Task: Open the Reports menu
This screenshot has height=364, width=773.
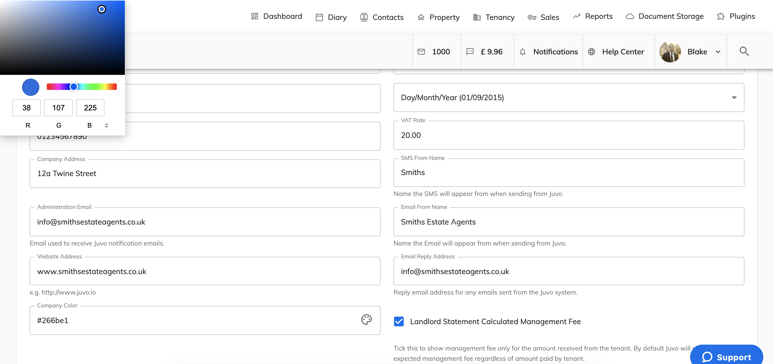Action: (x=593, y=16)
